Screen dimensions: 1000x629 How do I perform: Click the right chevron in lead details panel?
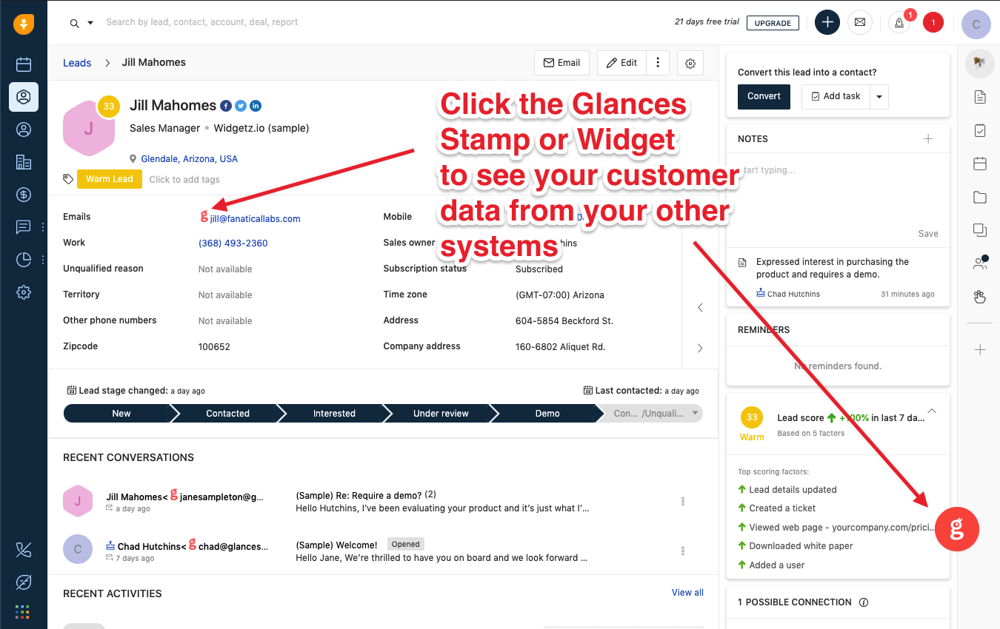pos(700,348)
